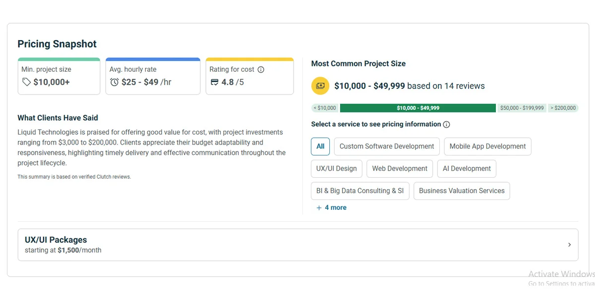Click the info icon beside Rating for cost
Image resolution: width=595 pixels, height=297 pixels.
(261, 70)
